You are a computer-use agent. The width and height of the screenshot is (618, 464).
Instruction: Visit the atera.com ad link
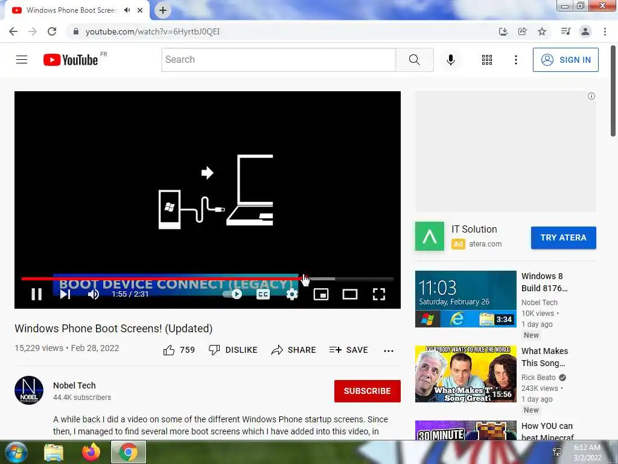click(485, 244)
